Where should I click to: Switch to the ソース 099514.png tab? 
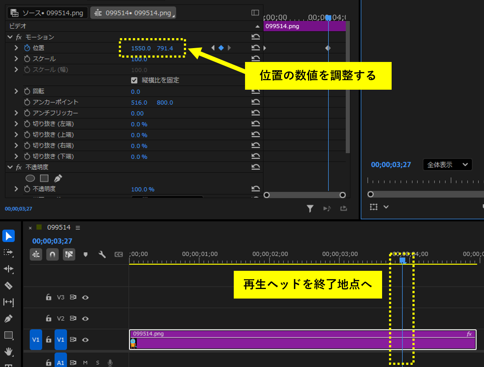[x=47, y=13]
